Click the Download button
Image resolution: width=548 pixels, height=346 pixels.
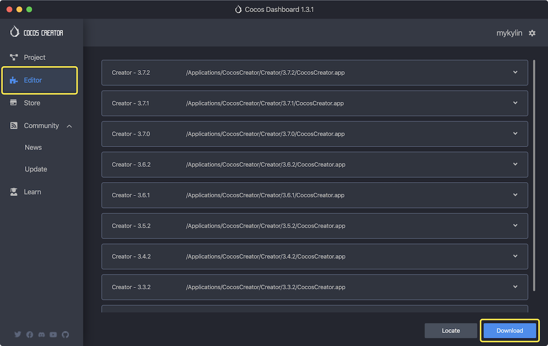[509, 331]
